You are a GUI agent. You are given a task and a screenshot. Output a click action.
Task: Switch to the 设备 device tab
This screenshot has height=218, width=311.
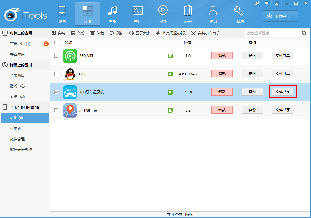click(x=62, y=14)
